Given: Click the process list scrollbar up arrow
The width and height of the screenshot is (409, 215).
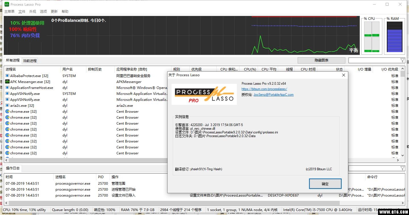Looking at the screenshot, I should [x=402, y=69].
